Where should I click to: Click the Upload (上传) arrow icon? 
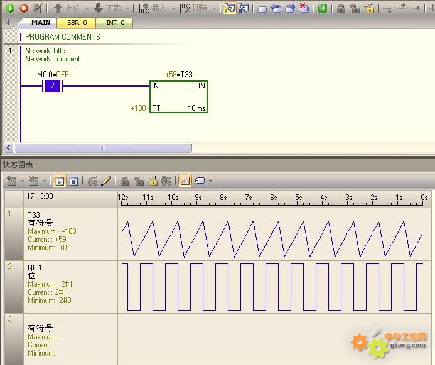click(x=58, y=8)
